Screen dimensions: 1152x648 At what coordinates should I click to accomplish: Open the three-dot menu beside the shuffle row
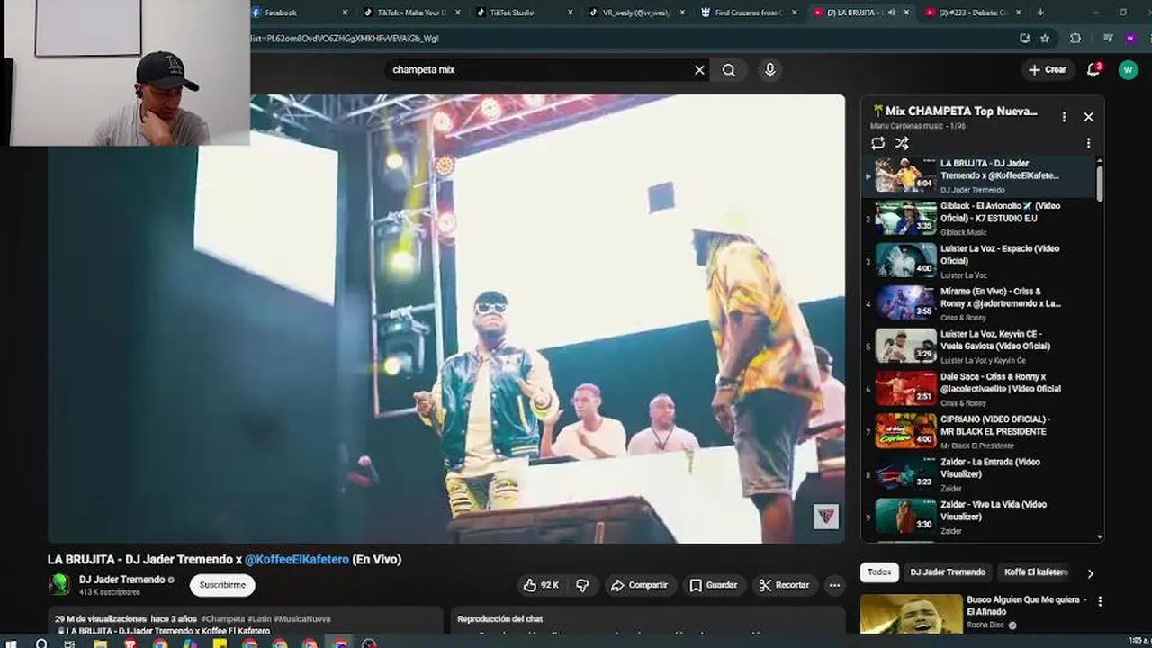(1088, 143)
